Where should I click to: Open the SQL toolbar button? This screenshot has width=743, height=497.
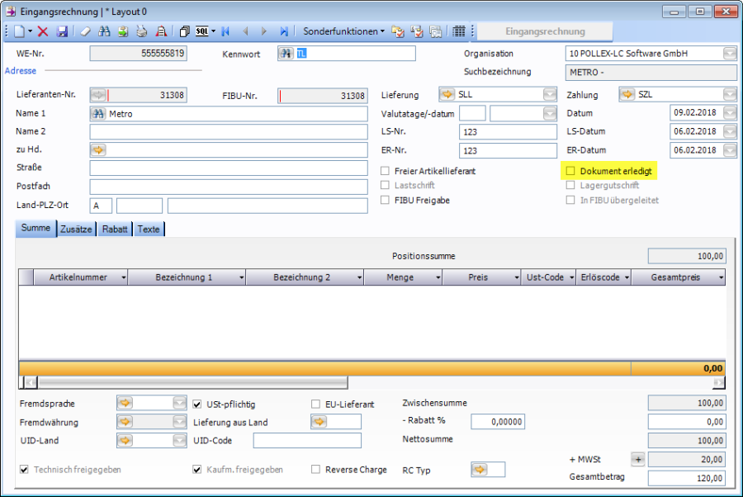202,31
